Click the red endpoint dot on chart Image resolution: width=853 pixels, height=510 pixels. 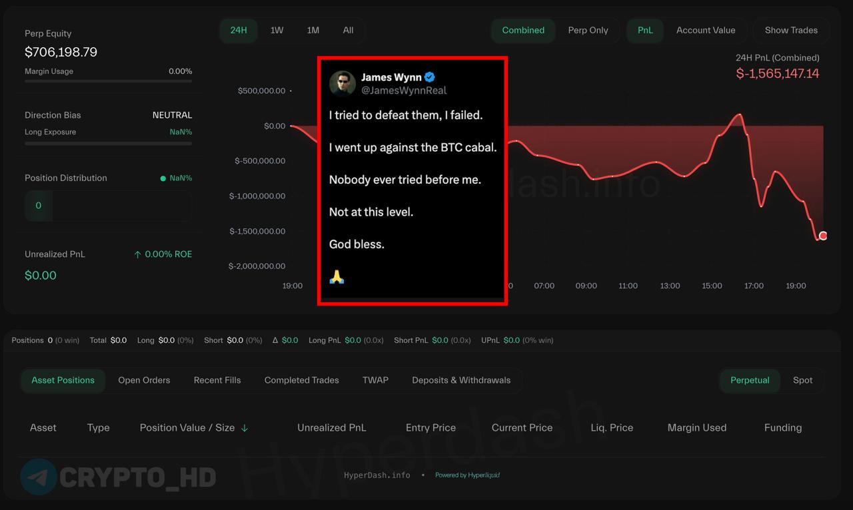click(823, 236)
